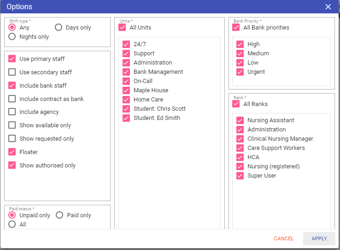
Task: Untick the Super User rank
Action: [x=240, y=176]
